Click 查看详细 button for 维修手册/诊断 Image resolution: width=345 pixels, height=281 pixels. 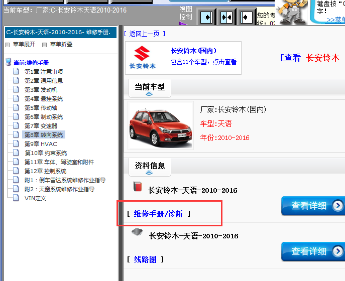coord(313,206)
